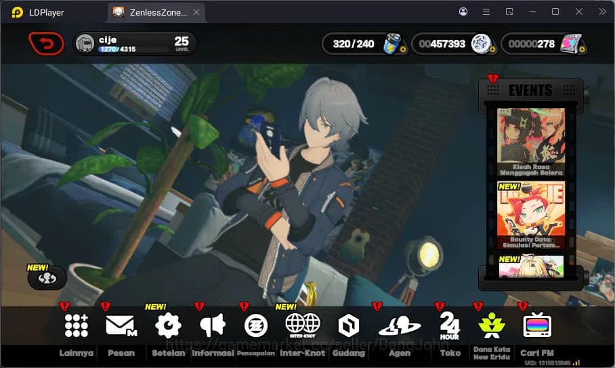615x368 pixels.
Task: Open the Toko 24 Hour shop icon
Action: (x=450, y=325)
